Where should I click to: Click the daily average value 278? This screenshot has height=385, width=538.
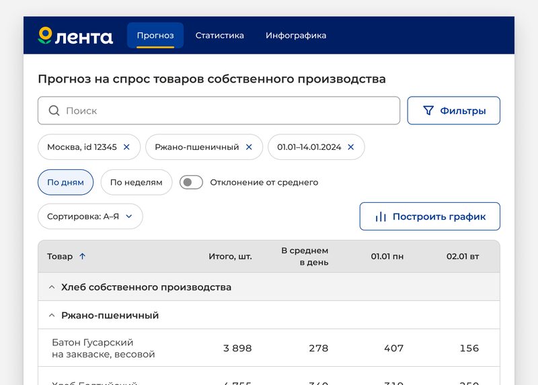point(318,348)
